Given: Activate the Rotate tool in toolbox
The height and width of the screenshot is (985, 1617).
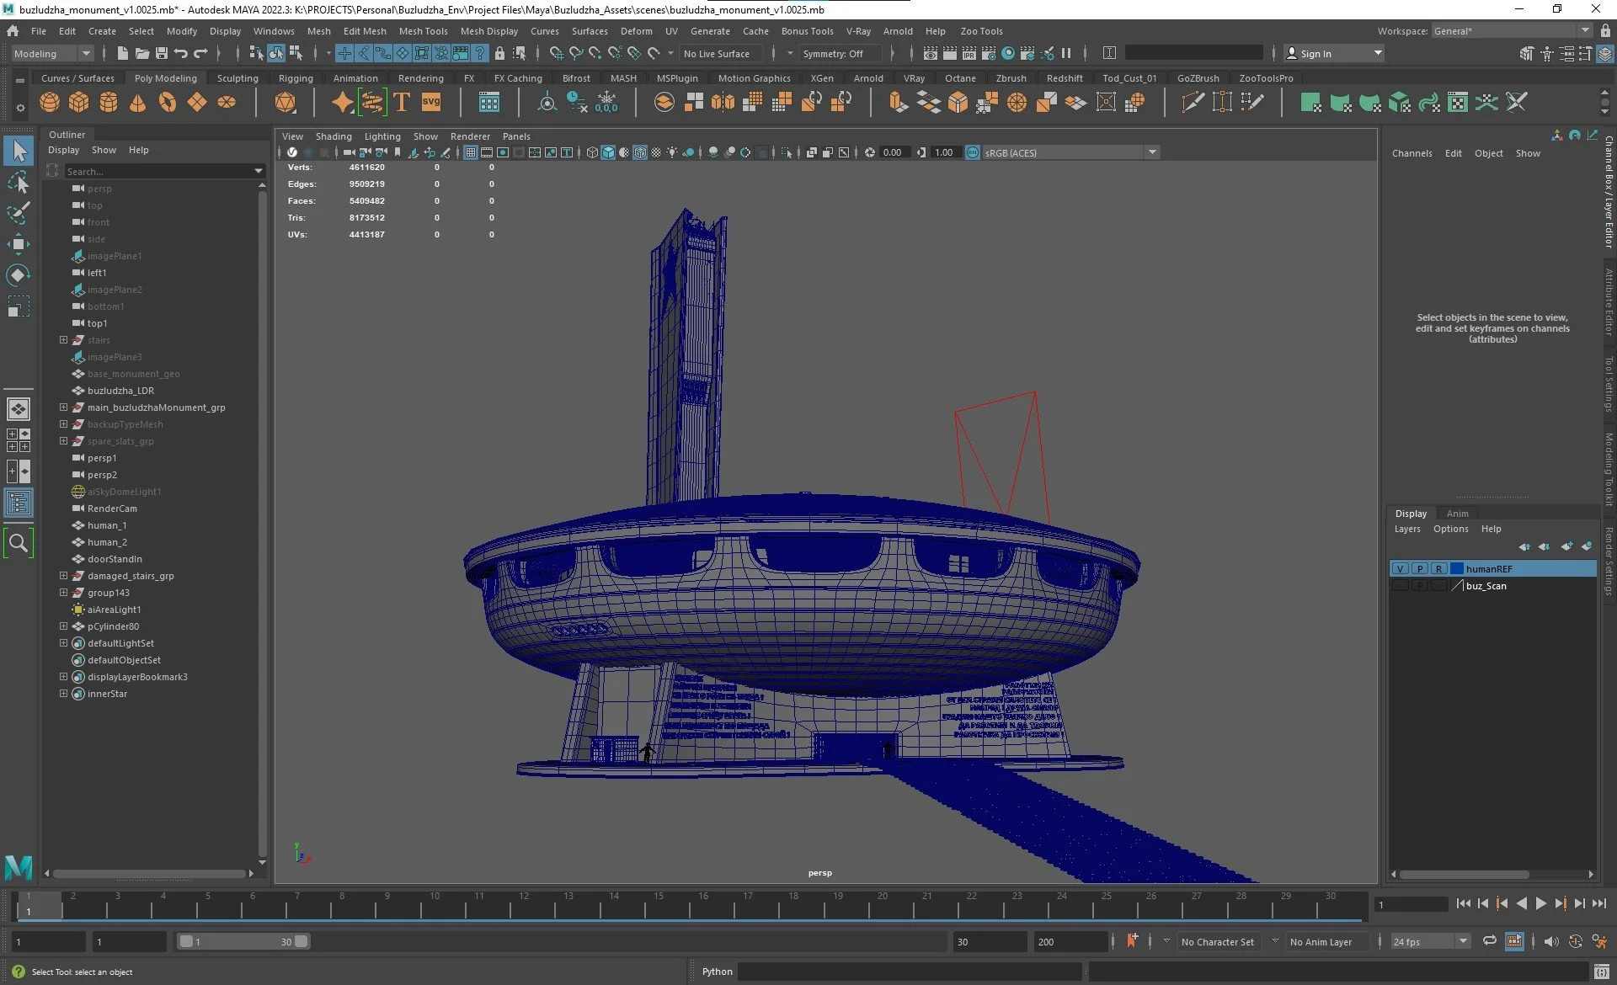Looking at the screenshot, I should pyautogui.click(x=18, y=275).
